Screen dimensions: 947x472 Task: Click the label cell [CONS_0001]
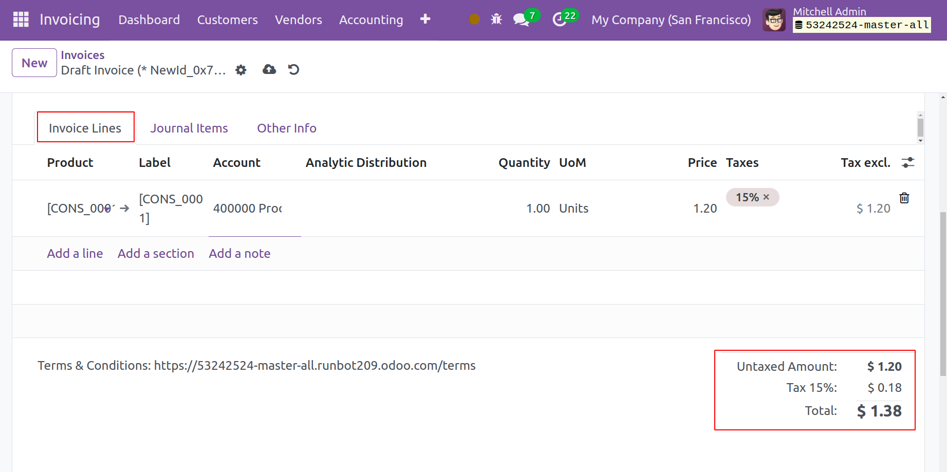pos(171,209)
